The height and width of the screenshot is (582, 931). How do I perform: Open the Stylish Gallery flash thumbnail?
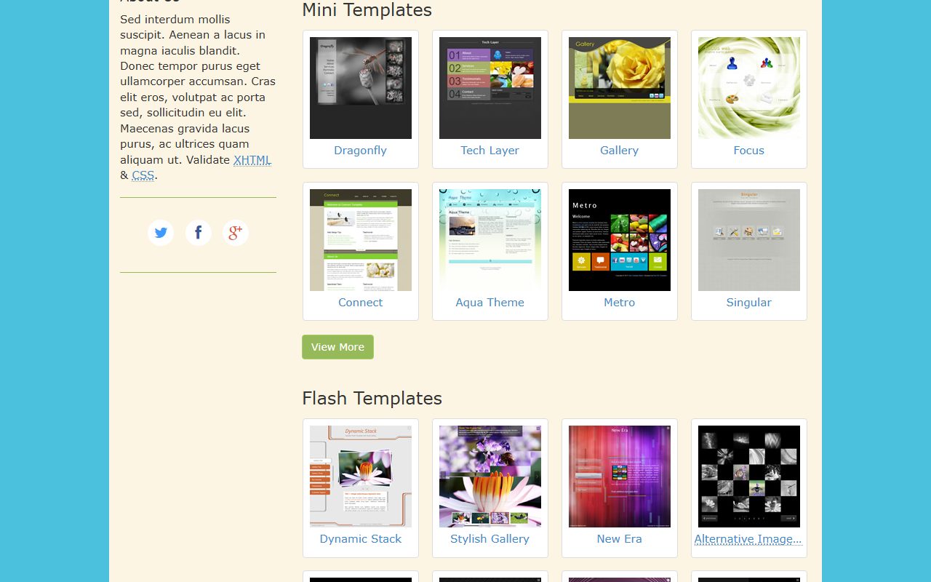tap(490, 477)
